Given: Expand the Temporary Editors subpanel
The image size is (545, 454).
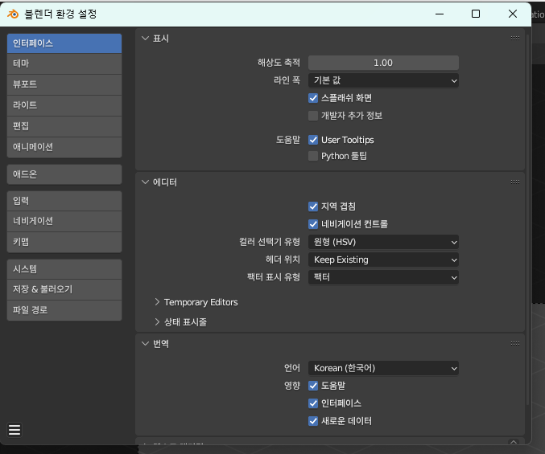Looking at the screenshot, I should (157, 302).
